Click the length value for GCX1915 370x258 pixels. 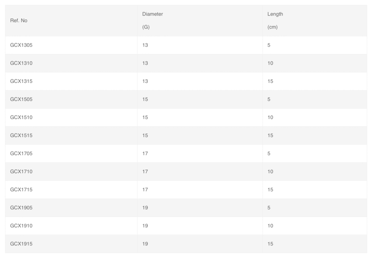270,244
